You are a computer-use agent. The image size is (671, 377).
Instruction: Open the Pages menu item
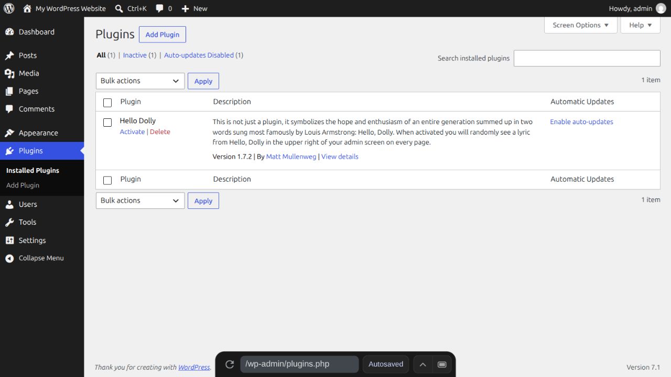pyautogui.click(x=42, y=91)
